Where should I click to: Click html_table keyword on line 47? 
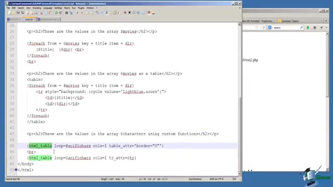41,158
